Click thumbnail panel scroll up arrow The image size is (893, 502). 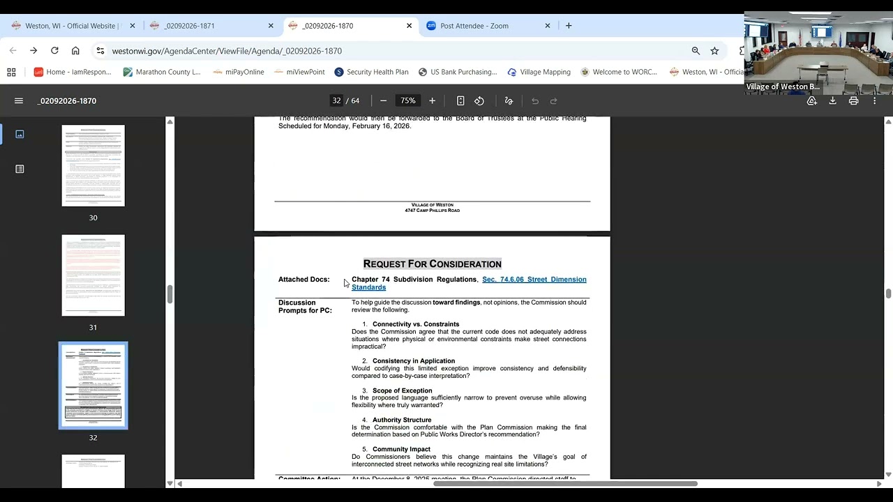point(170,121)
